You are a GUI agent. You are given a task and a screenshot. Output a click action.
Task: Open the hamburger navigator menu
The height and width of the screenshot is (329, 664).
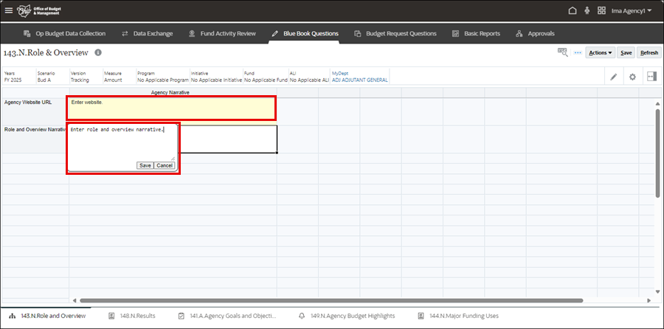click(9, 11)
